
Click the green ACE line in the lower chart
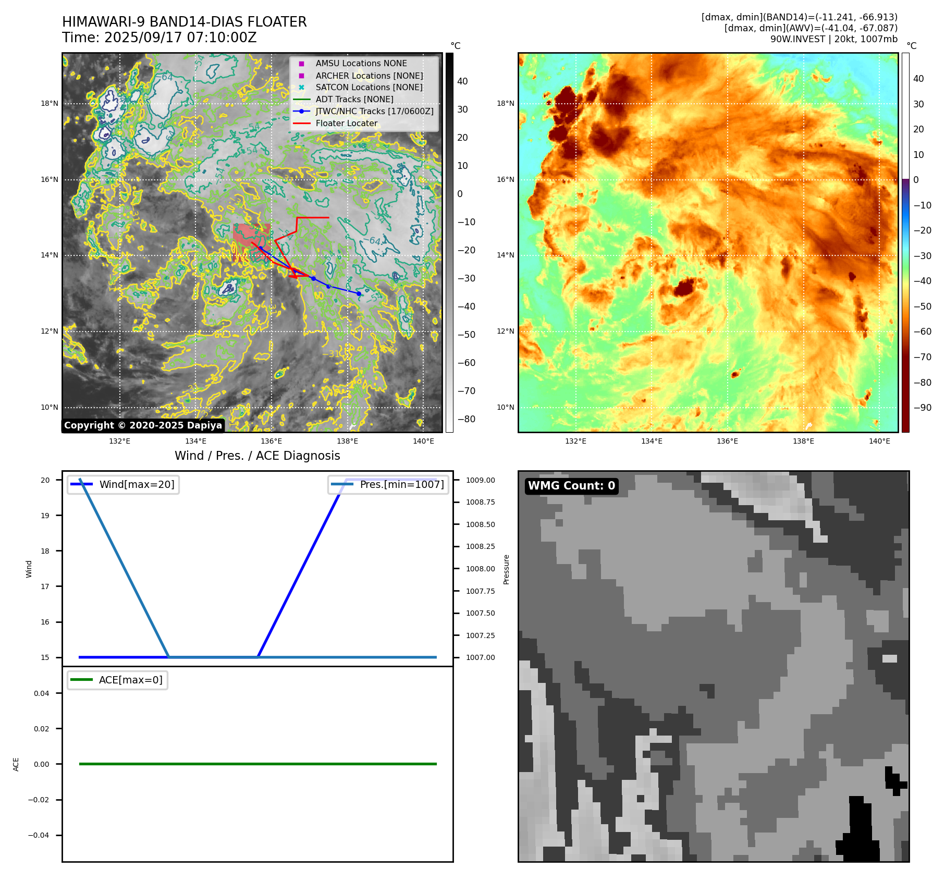257,764
